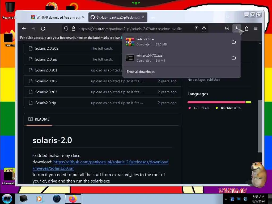This screenshot has height=204, width=272.
Task: Open the downloaded winrar-x64-701.exe entry
Action: click(x=176, y=58)
